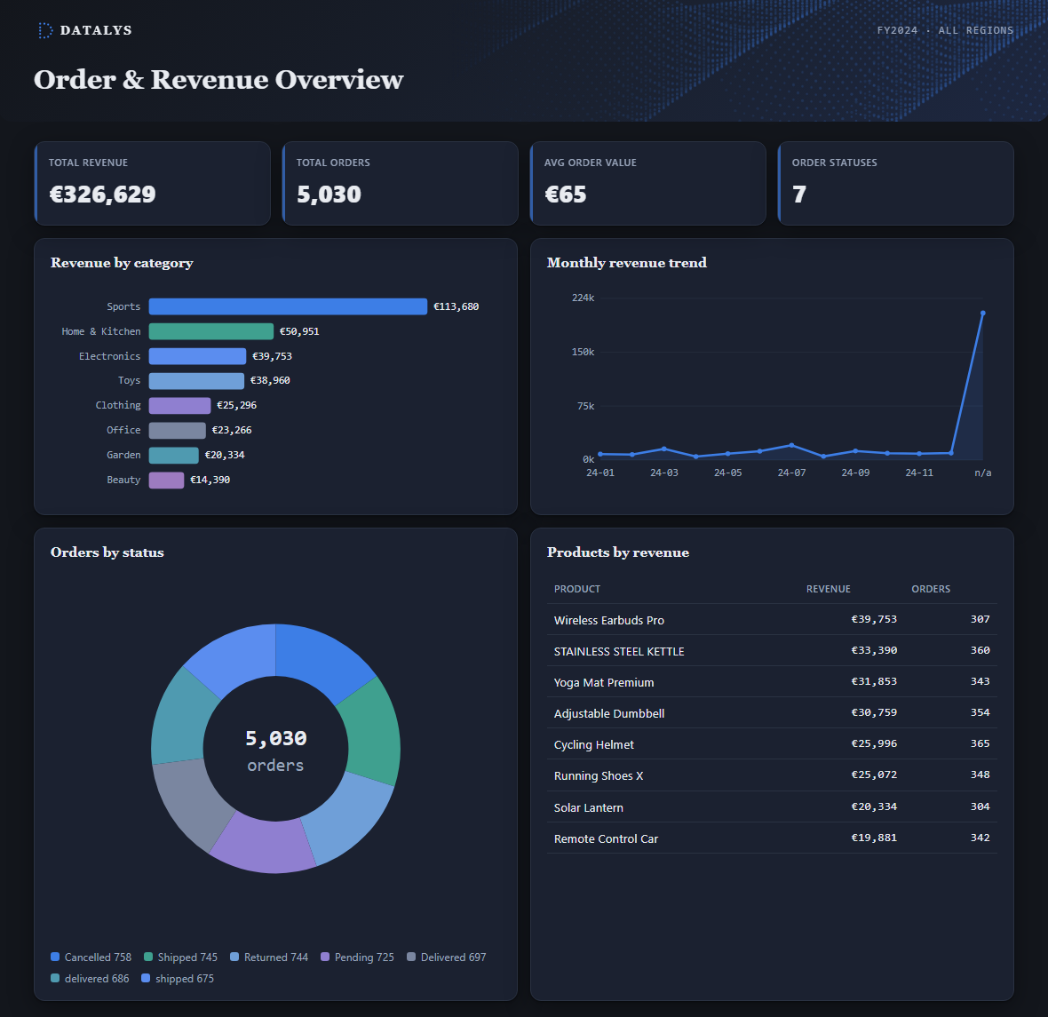Click the donut center 5,030 orders label
This screenshot has width=1048, height=1017.
(275, 751)
